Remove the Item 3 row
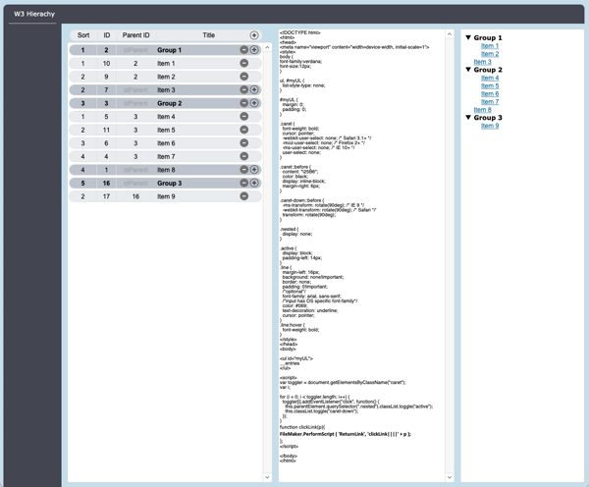The height and width of the screenshot is (487, 589). 243,89
